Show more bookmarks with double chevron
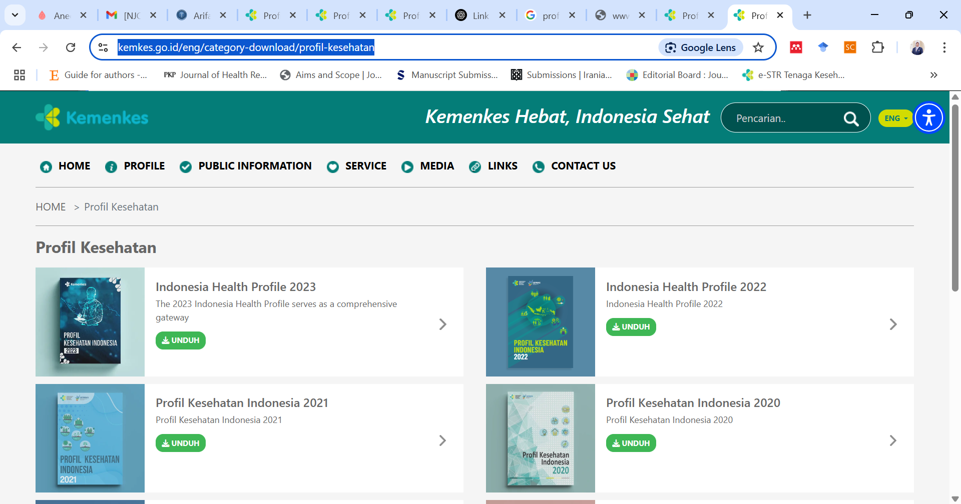 [x=933, y=75]
